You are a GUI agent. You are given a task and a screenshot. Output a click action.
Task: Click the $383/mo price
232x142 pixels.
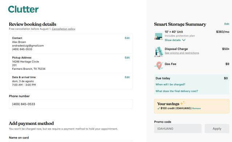pyautogui.click(x=223, y=32)
